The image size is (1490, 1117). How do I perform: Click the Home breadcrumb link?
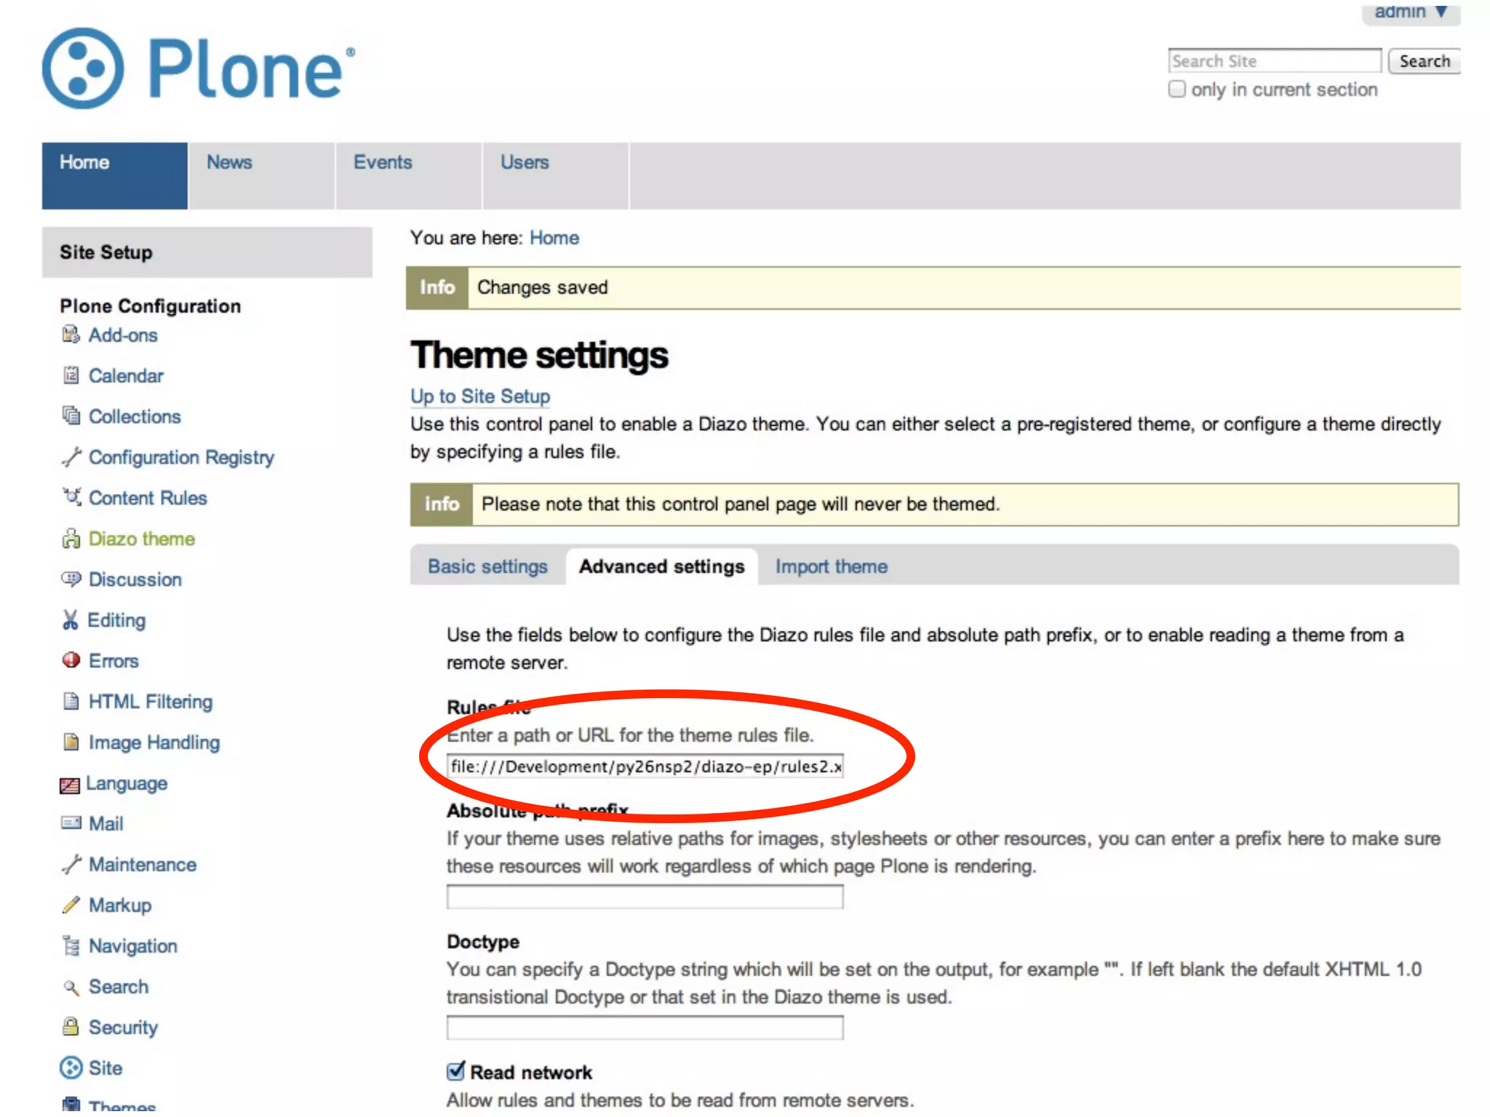tap(554, 238)
